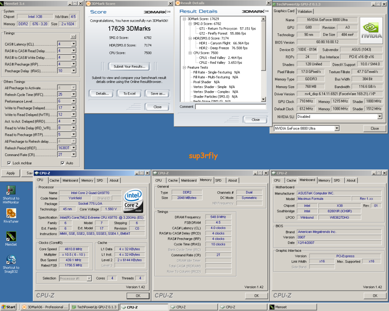Click the MemSet double-arrow expand button

click(x=73, y=37)
